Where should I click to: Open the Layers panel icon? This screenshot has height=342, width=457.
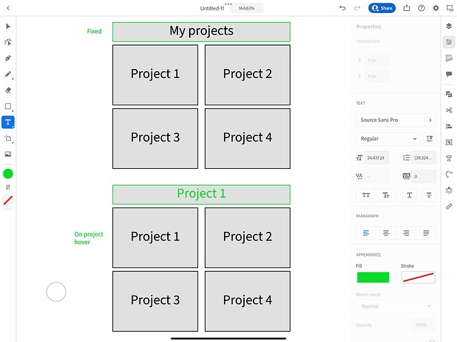click(449, 26)
